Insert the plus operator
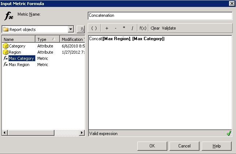236x154 pixels. tap(107, 28)
